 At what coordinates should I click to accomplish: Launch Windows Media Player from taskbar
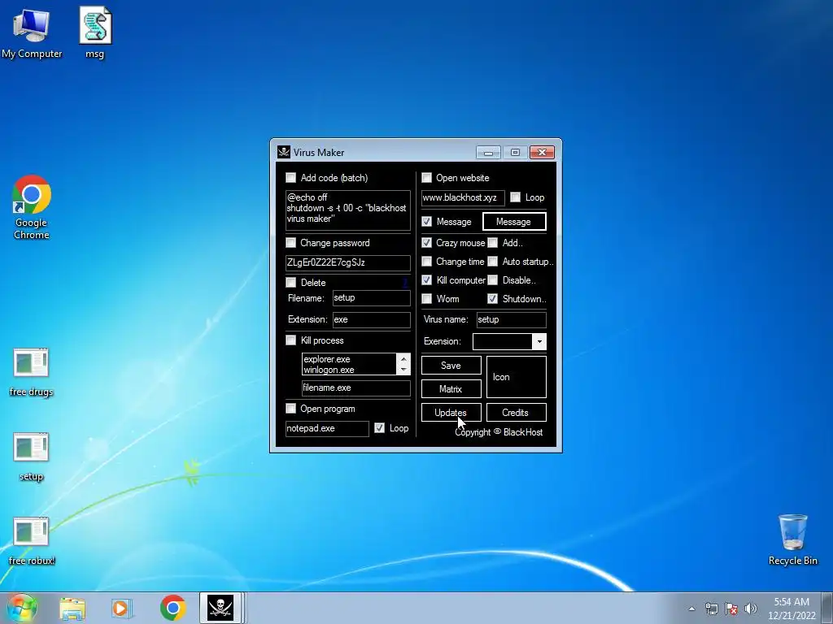coord(121,608)
